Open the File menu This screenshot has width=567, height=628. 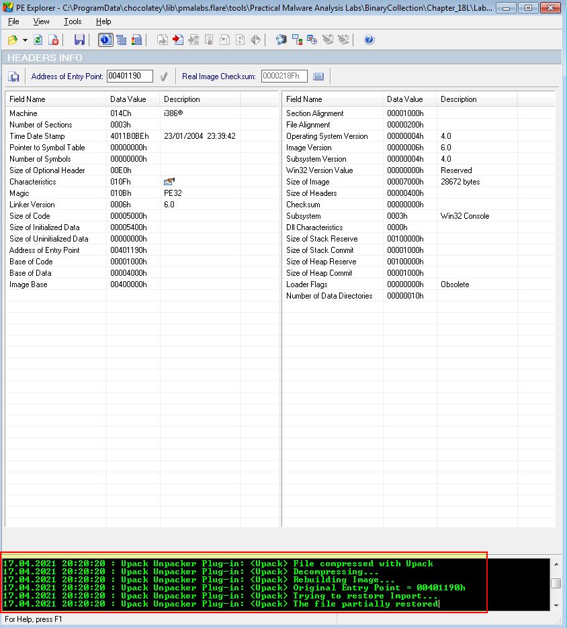(x=13, y=21)
